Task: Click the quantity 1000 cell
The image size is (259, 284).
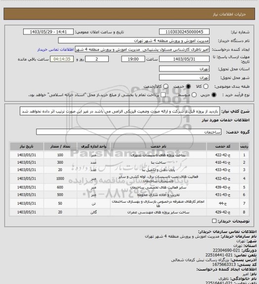Action: click(x=60, y=178)
